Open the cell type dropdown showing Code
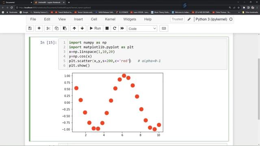This screenshot has height=146, width=260. [142, 29]
